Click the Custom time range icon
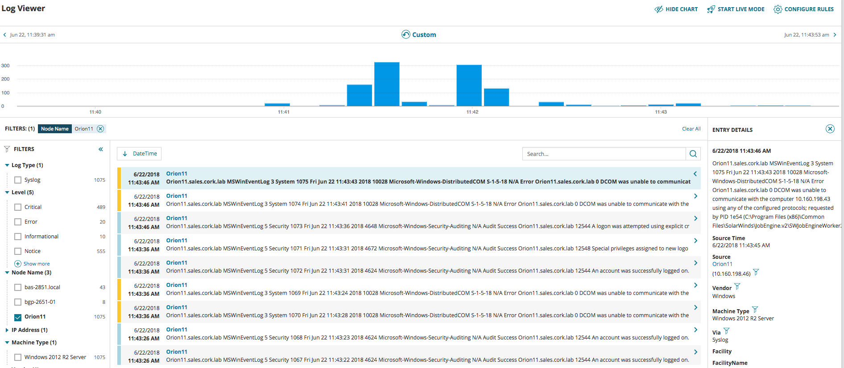 [x=405, y=35]
